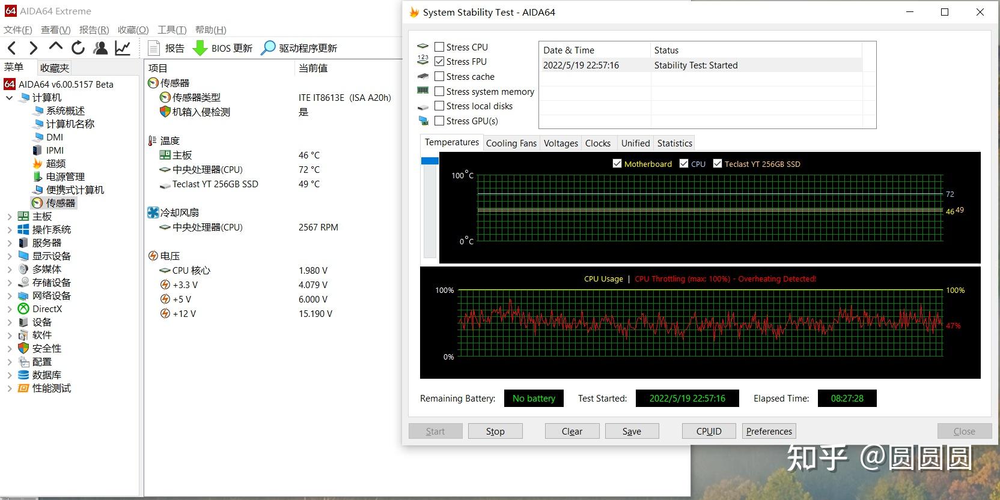Click the Refresh toolbar icon
1000x500 pixels.
pyautogui.click(x=78, y=48)
